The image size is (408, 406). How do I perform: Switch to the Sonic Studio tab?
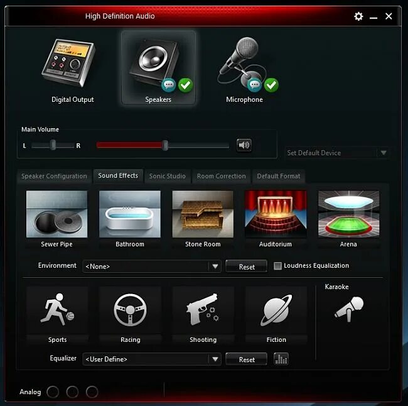tap(168, 176)
